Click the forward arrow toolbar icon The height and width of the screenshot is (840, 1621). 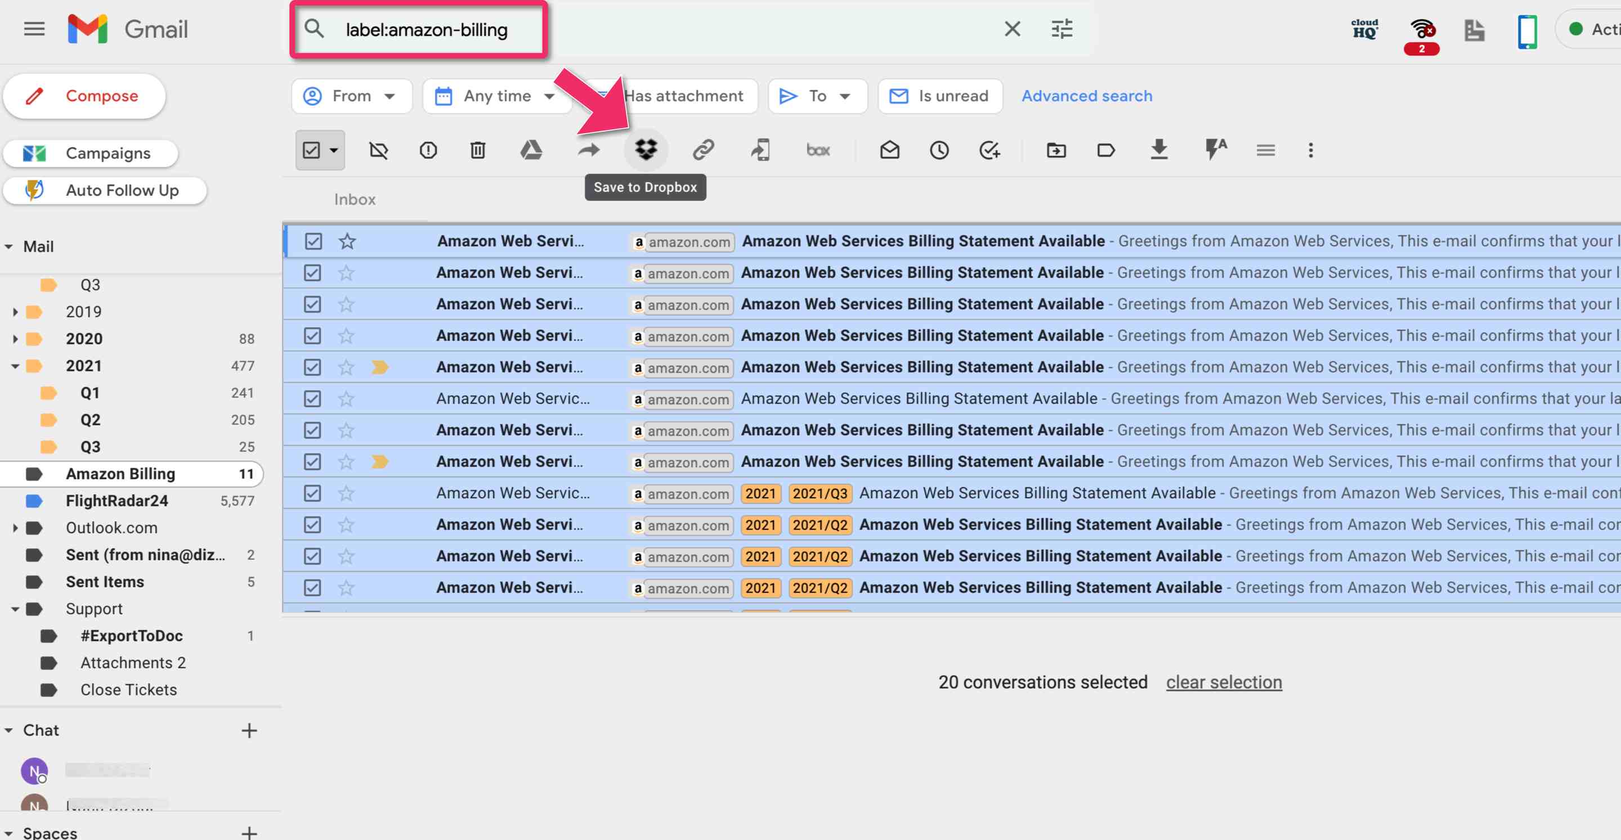pos(589,150)
